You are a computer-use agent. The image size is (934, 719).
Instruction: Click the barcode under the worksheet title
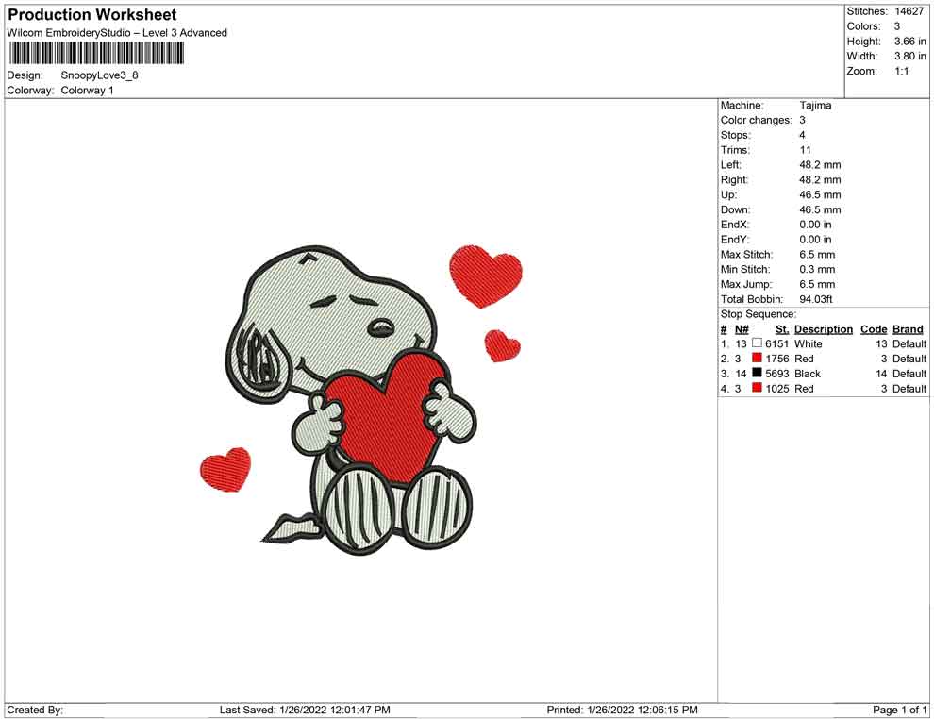point(96,54)
